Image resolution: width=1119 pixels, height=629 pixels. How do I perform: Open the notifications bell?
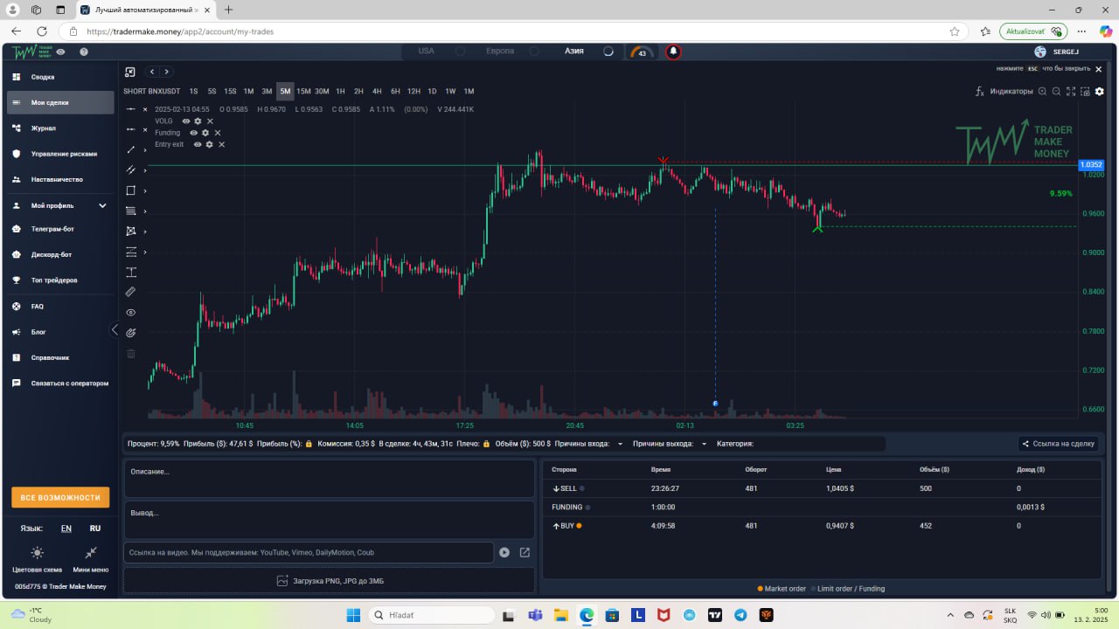coord(673,52)
